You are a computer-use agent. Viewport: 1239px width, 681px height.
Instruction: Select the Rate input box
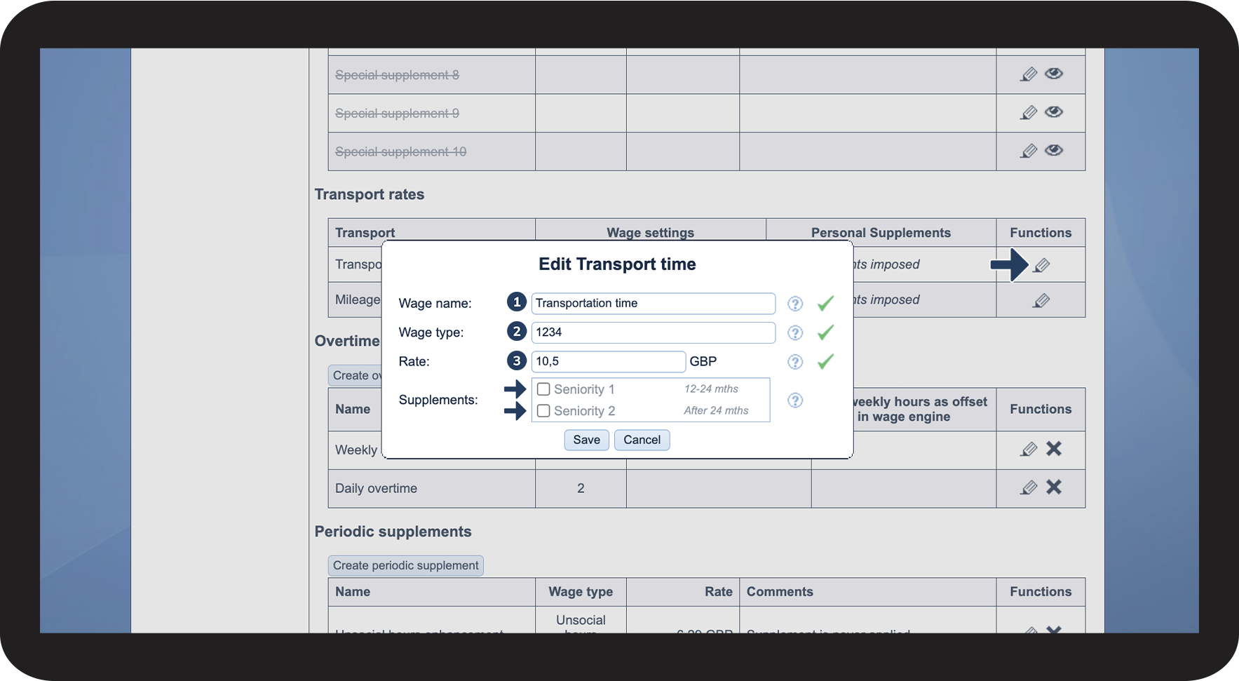click(x=608, y=362)
